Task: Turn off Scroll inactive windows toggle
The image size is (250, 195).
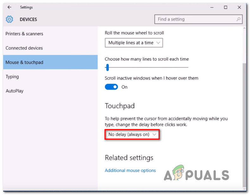Action: pyautogui.click(x=111, y=87)
